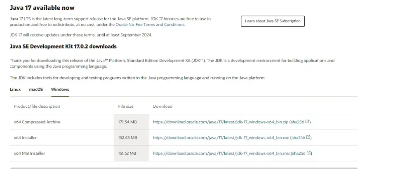Click the x64 Compressed Archive row label
Screen dimensions: 412x169
[x=37, y=122]
